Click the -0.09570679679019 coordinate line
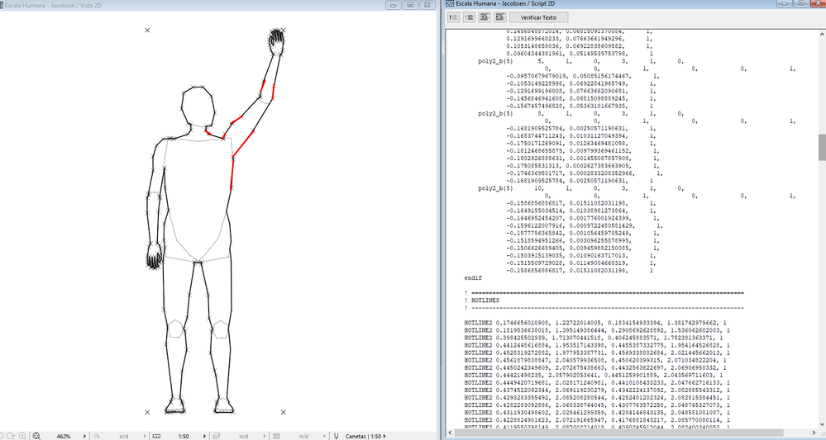This screenshot has width=826, height=440. [581, 76]
